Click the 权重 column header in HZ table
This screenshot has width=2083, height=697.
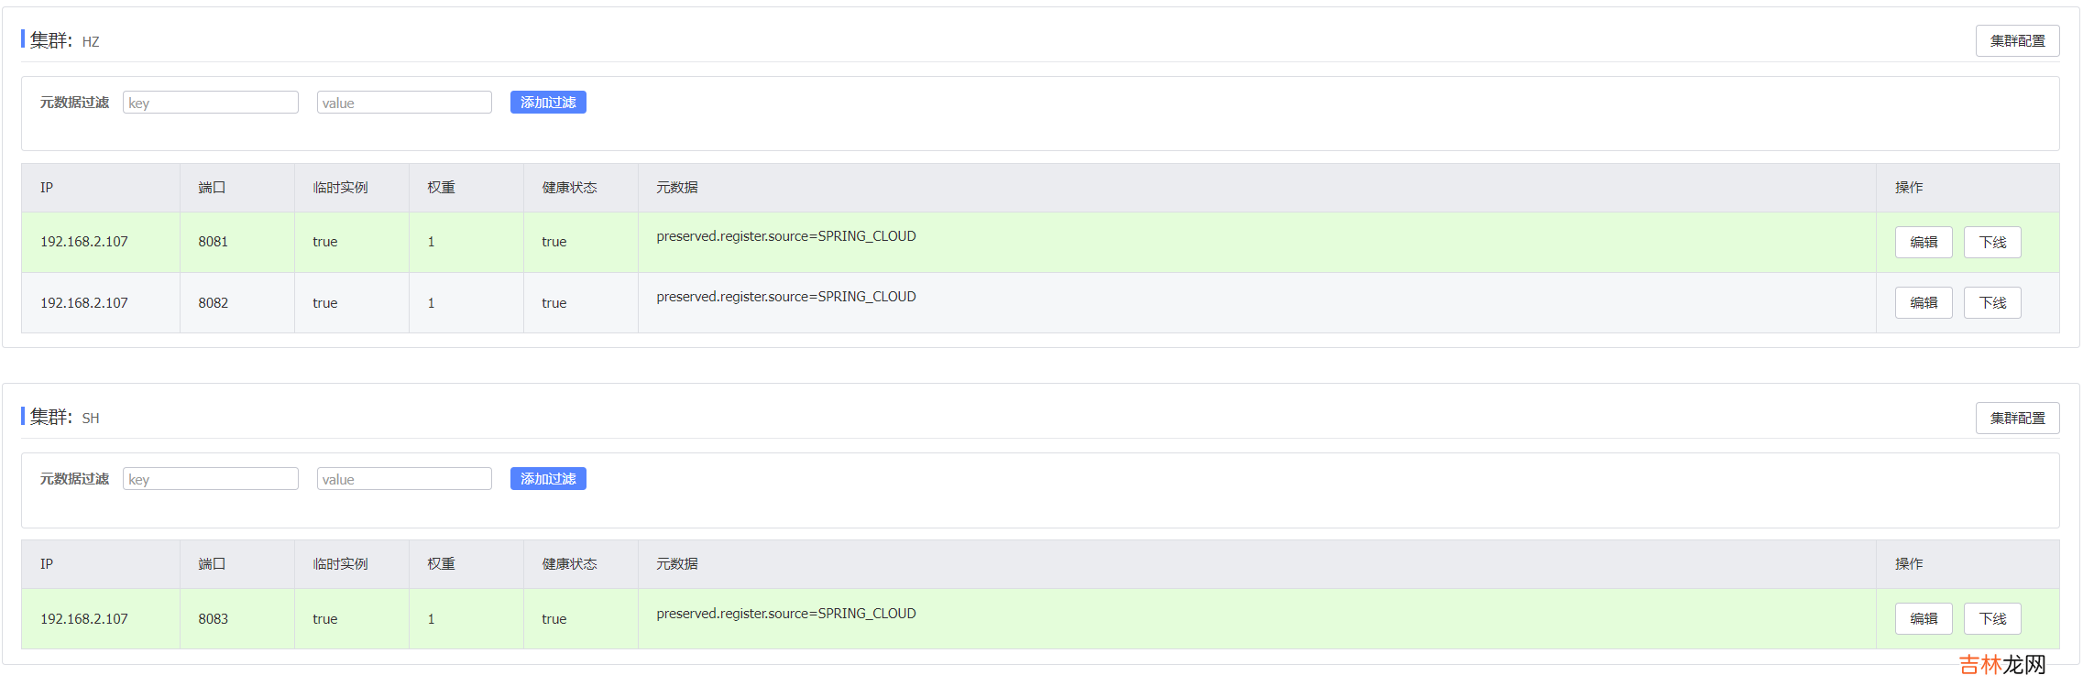pos(441,188)
